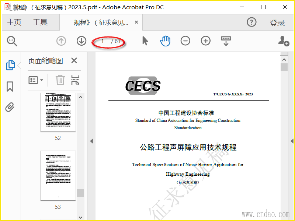Viewport: 295px width, 221px height.
Task: Click document scroll up arrow
Action: (284, 60)
